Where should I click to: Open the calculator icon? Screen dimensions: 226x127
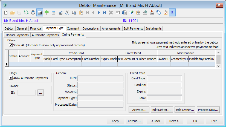[54, 13]
